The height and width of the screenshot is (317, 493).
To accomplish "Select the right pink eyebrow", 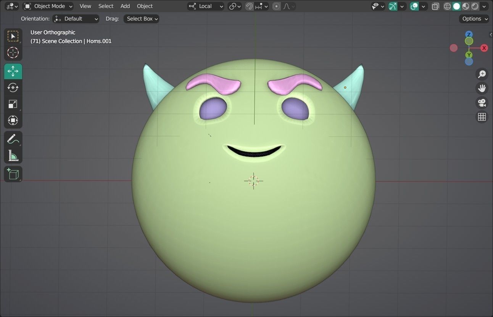I will (295, 84).
